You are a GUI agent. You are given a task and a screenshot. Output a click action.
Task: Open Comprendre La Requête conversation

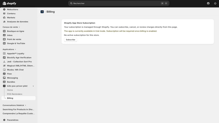(x=18, y=113)
